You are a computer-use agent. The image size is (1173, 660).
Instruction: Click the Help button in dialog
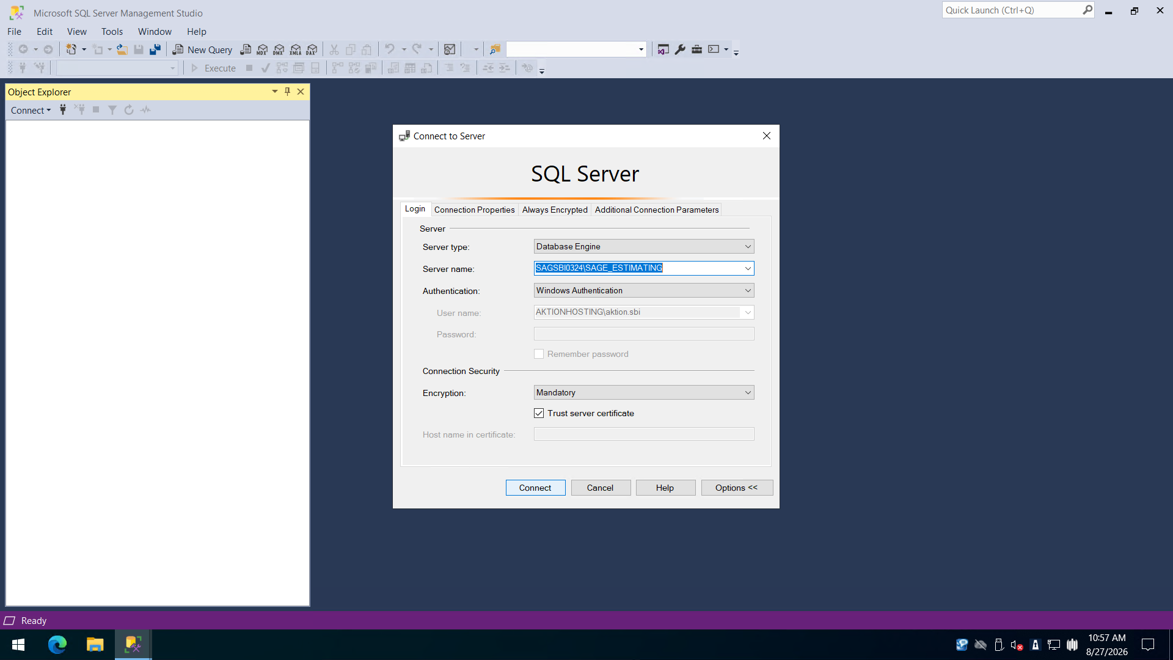pos(665,488)
